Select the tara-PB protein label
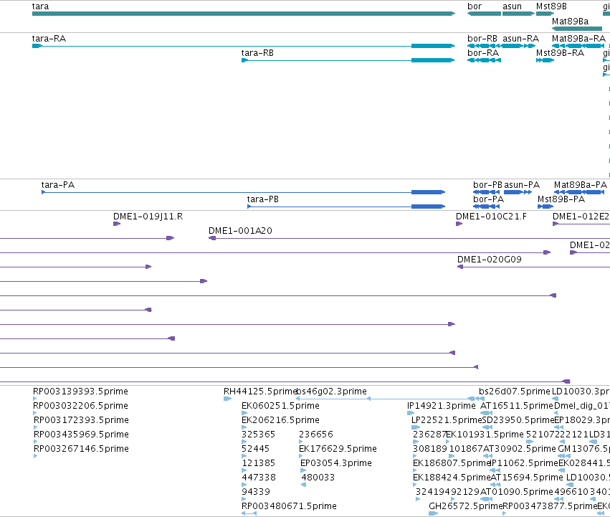610x517 pixels. pos(263,199)
